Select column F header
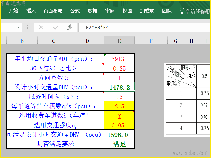The width and height of the screenshot is (211, 158). click(151, 41)
